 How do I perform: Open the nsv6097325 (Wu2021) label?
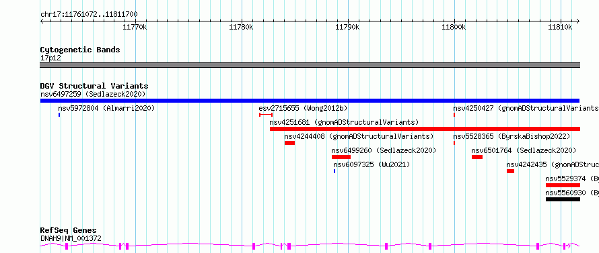coord(372,164)
